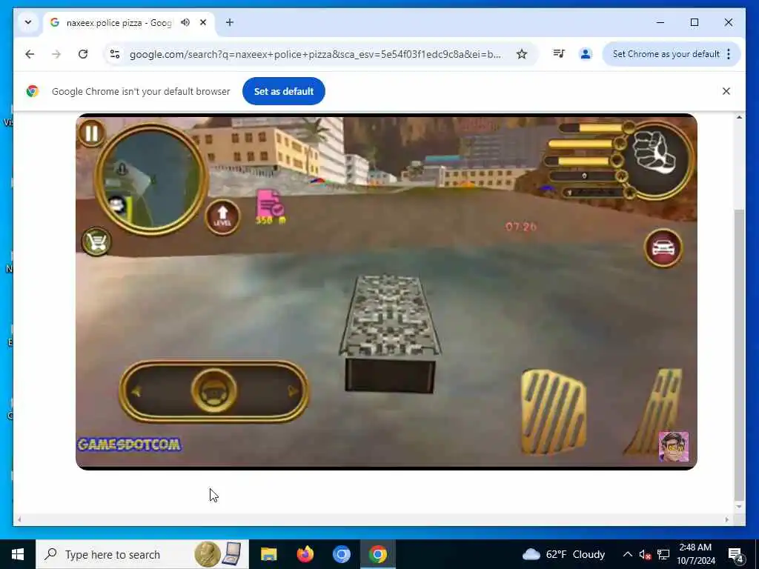Click the steering wheel knob
This screenshot has height=569, width=759.
(214, 390)
